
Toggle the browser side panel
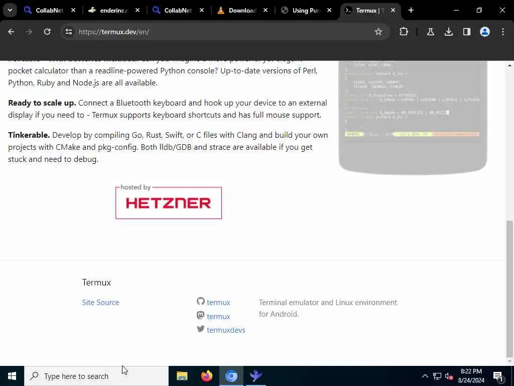coord(467,32)
